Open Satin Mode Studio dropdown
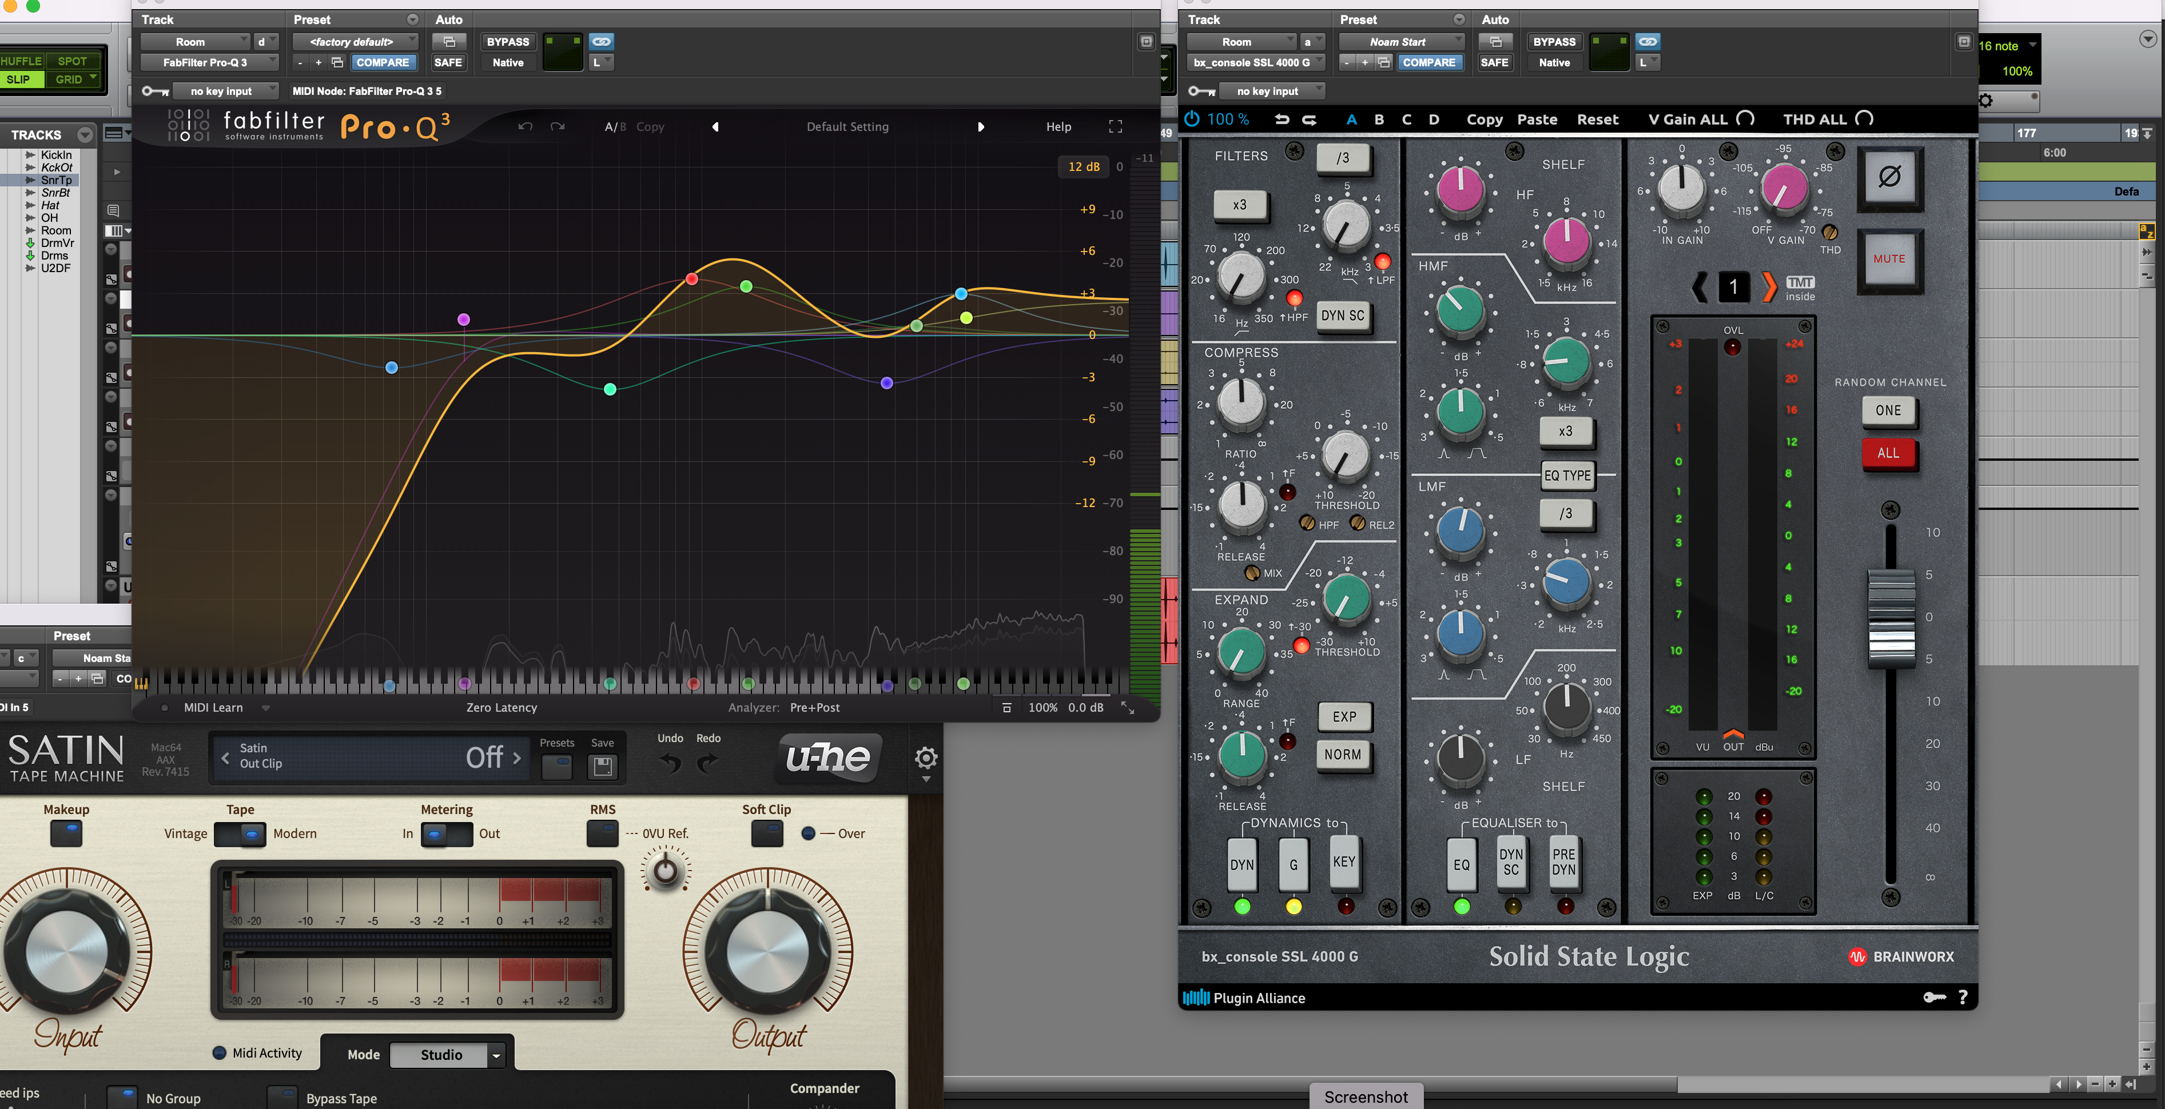This screenshot has height=1109, width=2165. pos(447,1054)
